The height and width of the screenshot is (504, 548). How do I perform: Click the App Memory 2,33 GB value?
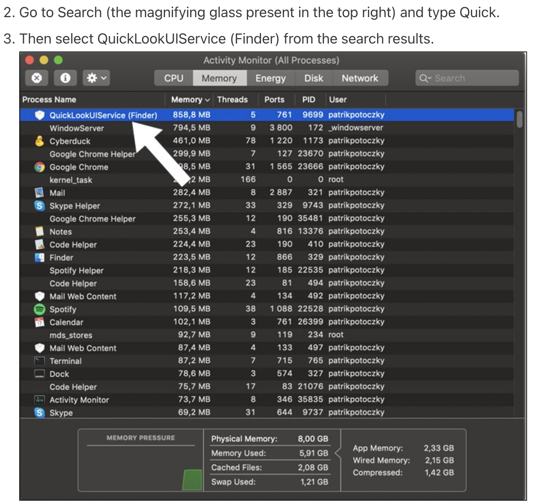439,448
